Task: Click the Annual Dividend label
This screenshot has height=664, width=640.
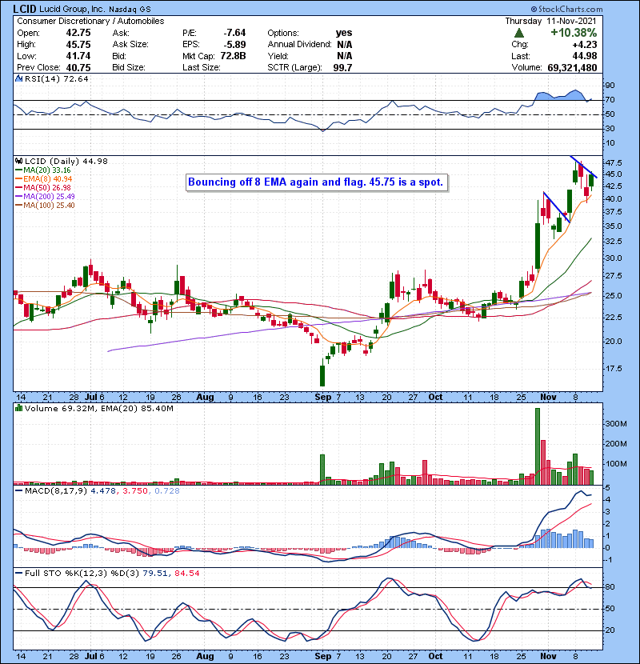Action: click(x=299, y=45)
